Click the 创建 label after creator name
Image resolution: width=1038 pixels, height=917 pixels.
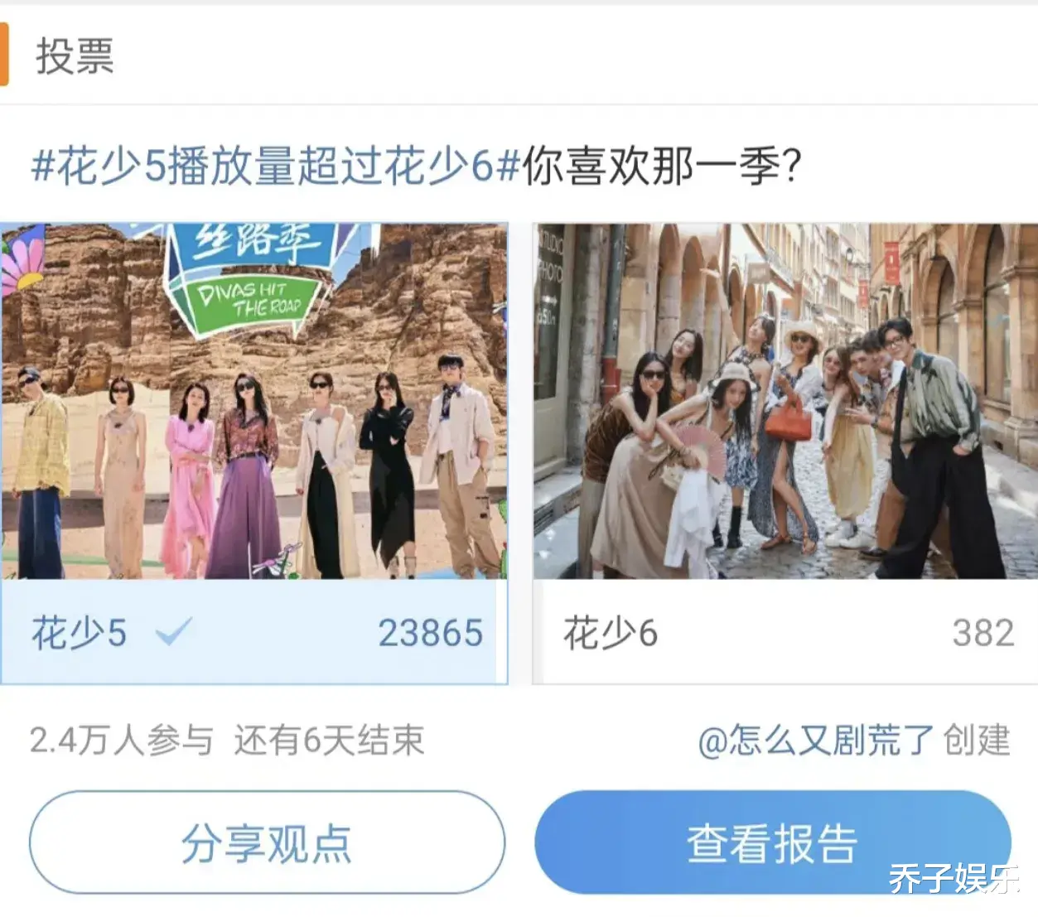pyautogui.click(x=978, y=740)
